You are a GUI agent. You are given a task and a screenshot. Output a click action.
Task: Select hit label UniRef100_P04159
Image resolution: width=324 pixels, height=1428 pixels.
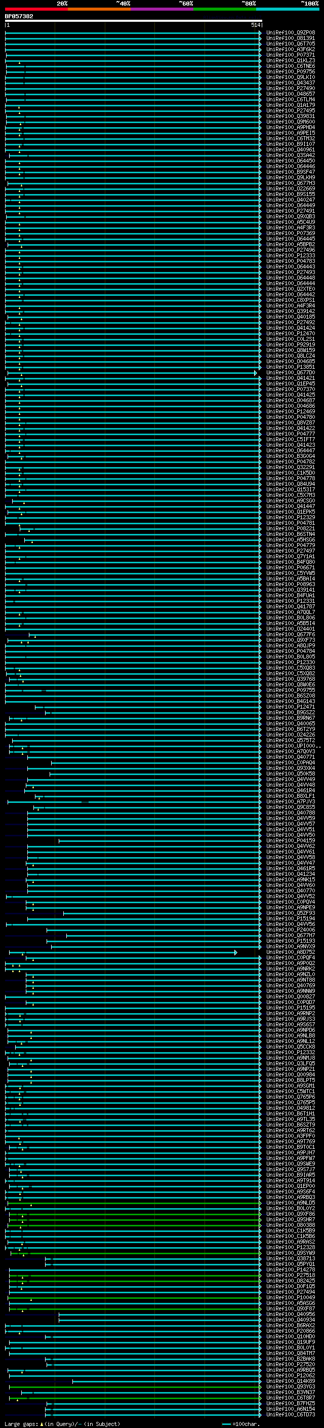click(291, 841)
